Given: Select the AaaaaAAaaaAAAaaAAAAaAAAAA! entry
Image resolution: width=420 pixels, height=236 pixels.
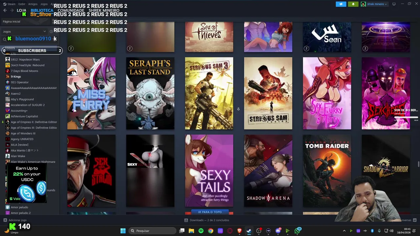Looking at the screenshot, I should [34, 88].
